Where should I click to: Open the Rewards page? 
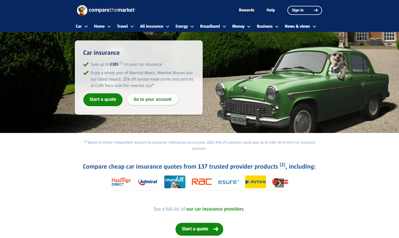point(247,10)
